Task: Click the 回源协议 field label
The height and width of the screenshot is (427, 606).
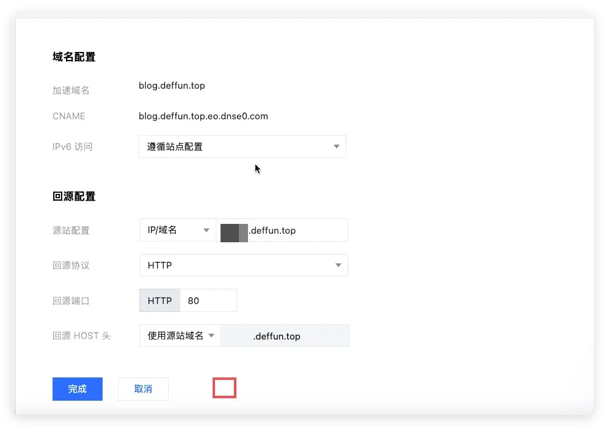Action: (x=71, y=265)
